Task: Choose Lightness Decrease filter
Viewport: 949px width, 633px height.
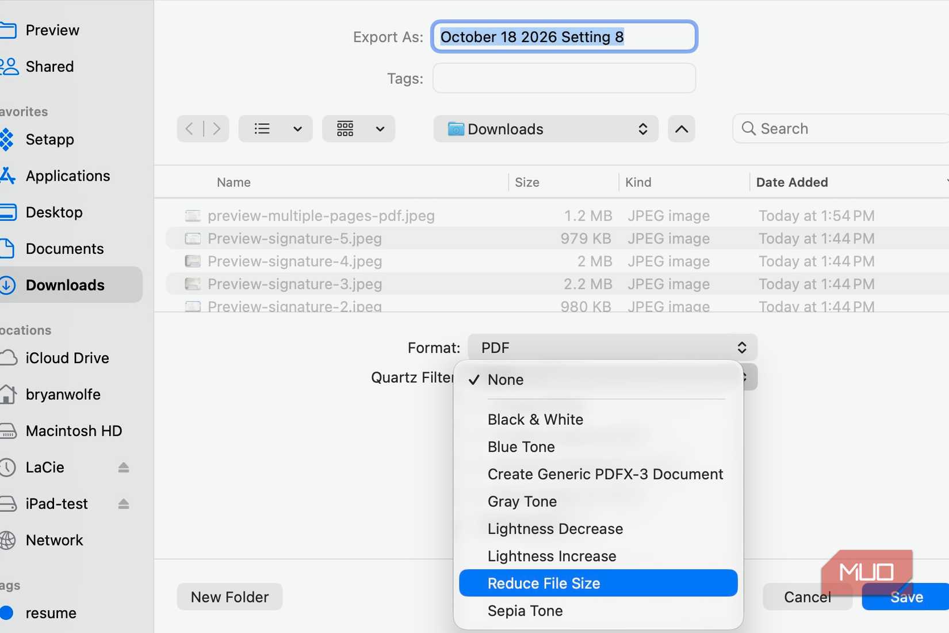Action: click(x=598, y=529)
